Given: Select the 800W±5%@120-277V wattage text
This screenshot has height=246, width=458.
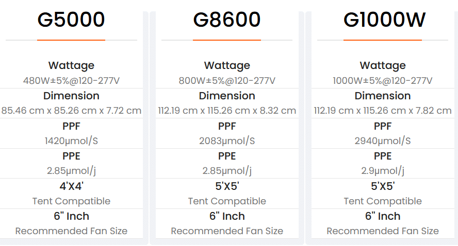Looking at the screenshot, I should [x=227, y=80].
